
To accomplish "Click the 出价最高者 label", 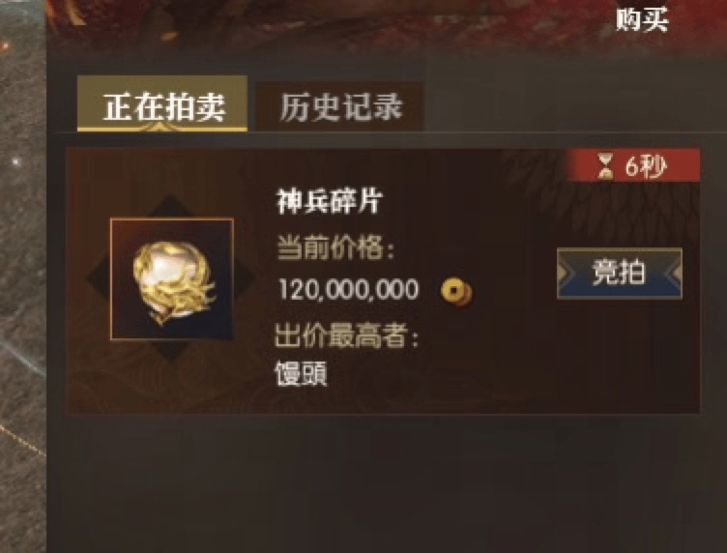I will coord(346,335).
